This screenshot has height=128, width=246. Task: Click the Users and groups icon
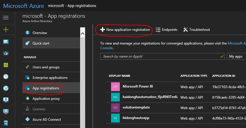click(x=27, y=67)
